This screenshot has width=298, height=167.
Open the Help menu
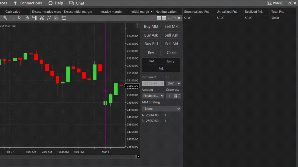56,3
